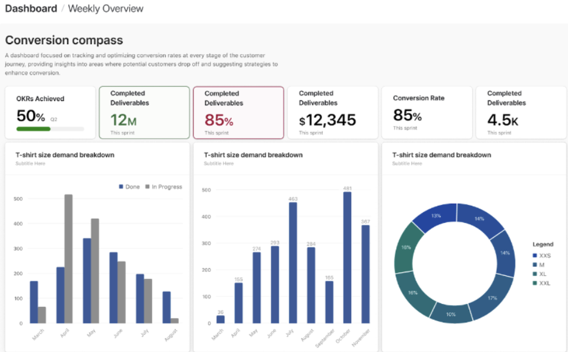The width and height of the screenshot is (568, 352).
Task: Open the OKRs Achieved 50% card
Action: point(50,112)
